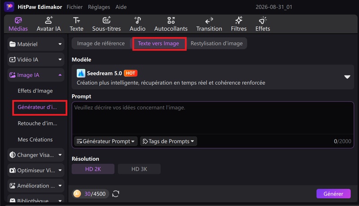Select HD 3K resolution
This screenshot has width=359, height=206.
(139, 169)
